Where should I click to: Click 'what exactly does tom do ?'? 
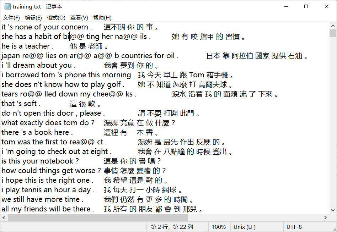tap(48, 123)
